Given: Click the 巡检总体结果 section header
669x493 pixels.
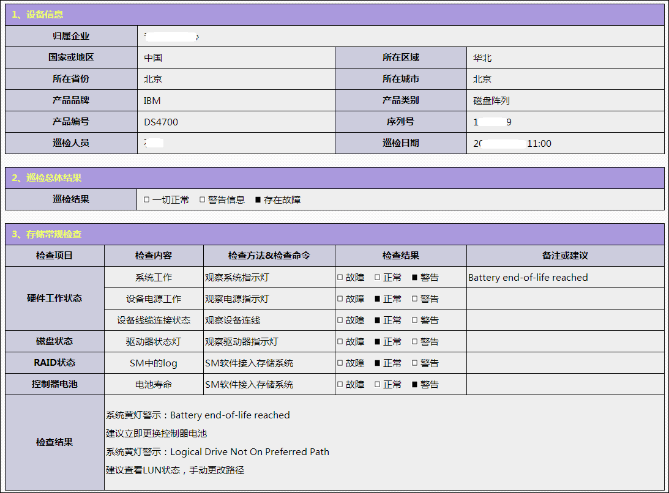Looking at the screenshot, I should coord(47,178).
